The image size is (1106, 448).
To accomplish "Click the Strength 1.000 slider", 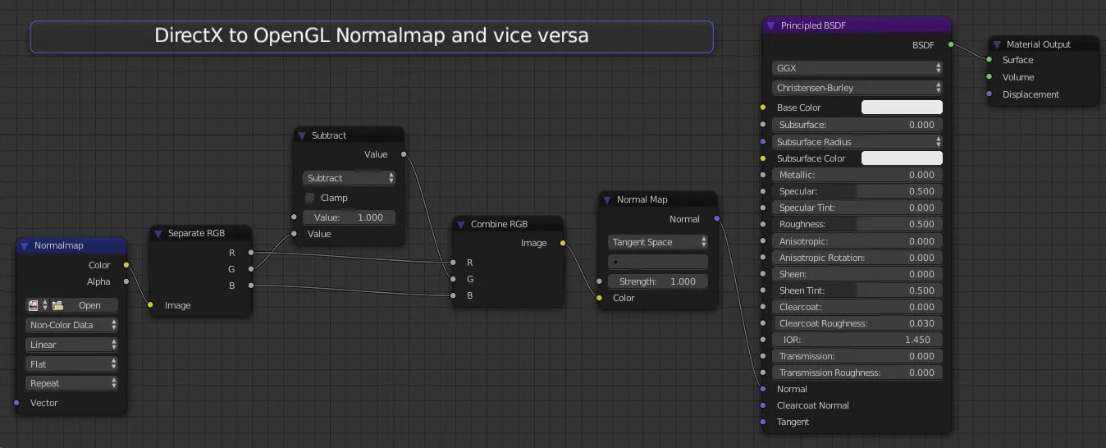I will [x=658, y=281].
